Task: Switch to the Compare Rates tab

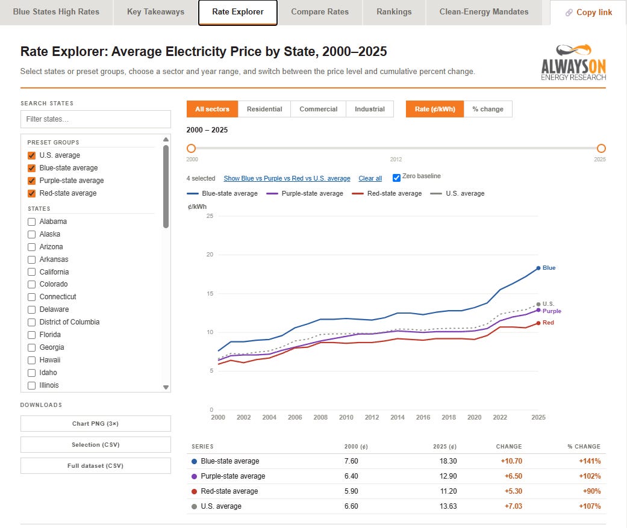Action: coord(320,12)
